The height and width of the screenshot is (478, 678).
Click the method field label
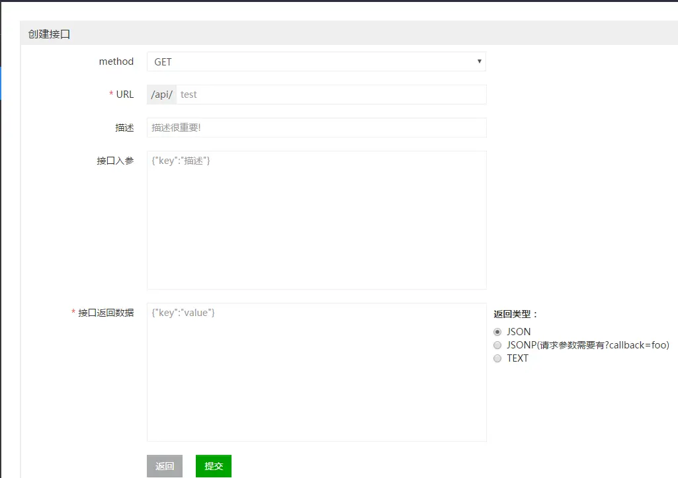tap(116, 61)
